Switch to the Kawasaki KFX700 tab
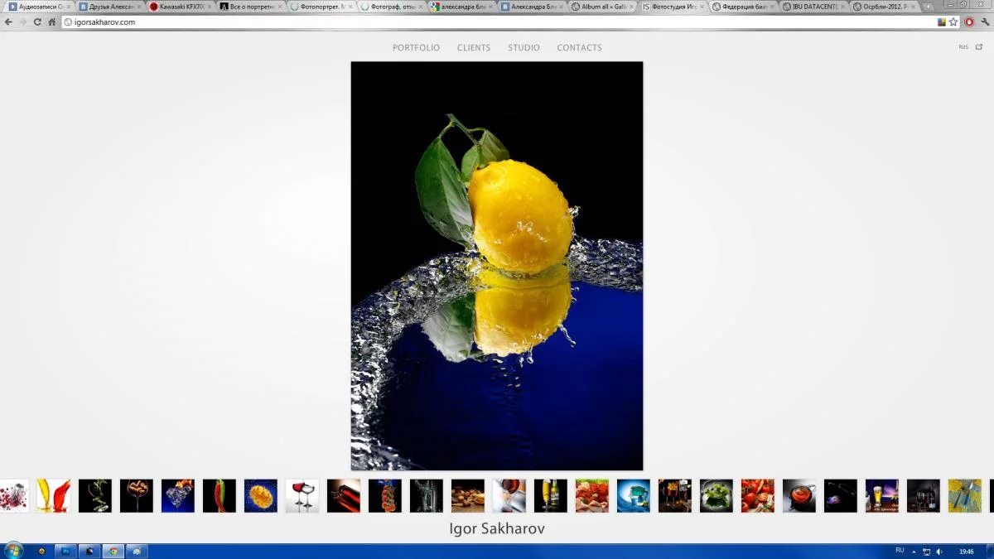 [x=176, y=7]
